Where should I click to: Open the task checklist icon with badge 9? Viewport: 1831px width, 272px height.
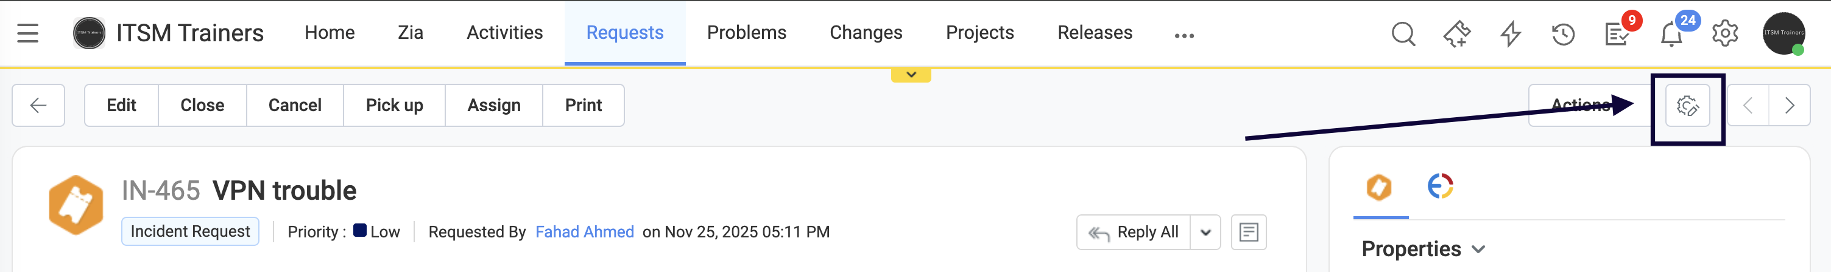(1617, 33)
